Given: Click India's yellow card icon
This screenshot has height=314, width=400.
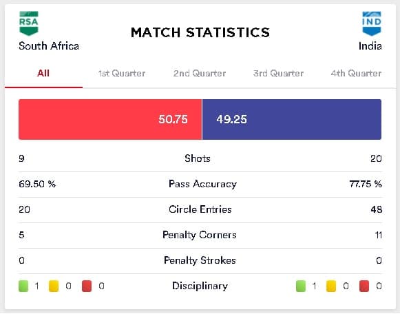Looking at the screenshot, I should [331, 286].
